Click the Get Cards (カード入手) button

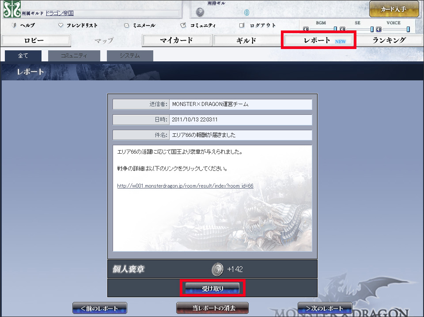point(394,9)
